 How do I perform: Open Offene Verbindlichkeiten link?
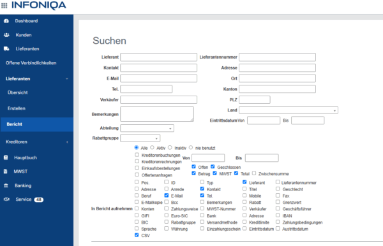click(x=31, y=63)
